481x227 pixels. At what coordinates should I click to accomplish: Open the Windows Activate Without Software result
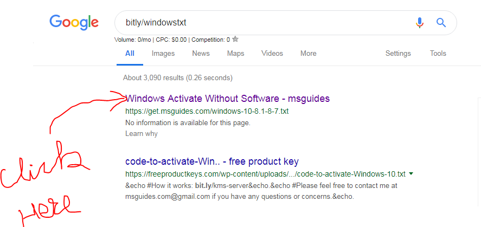227,99
